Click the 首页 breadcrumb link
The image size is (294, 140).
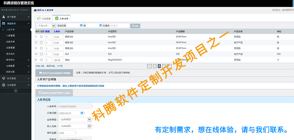[39, 10]
